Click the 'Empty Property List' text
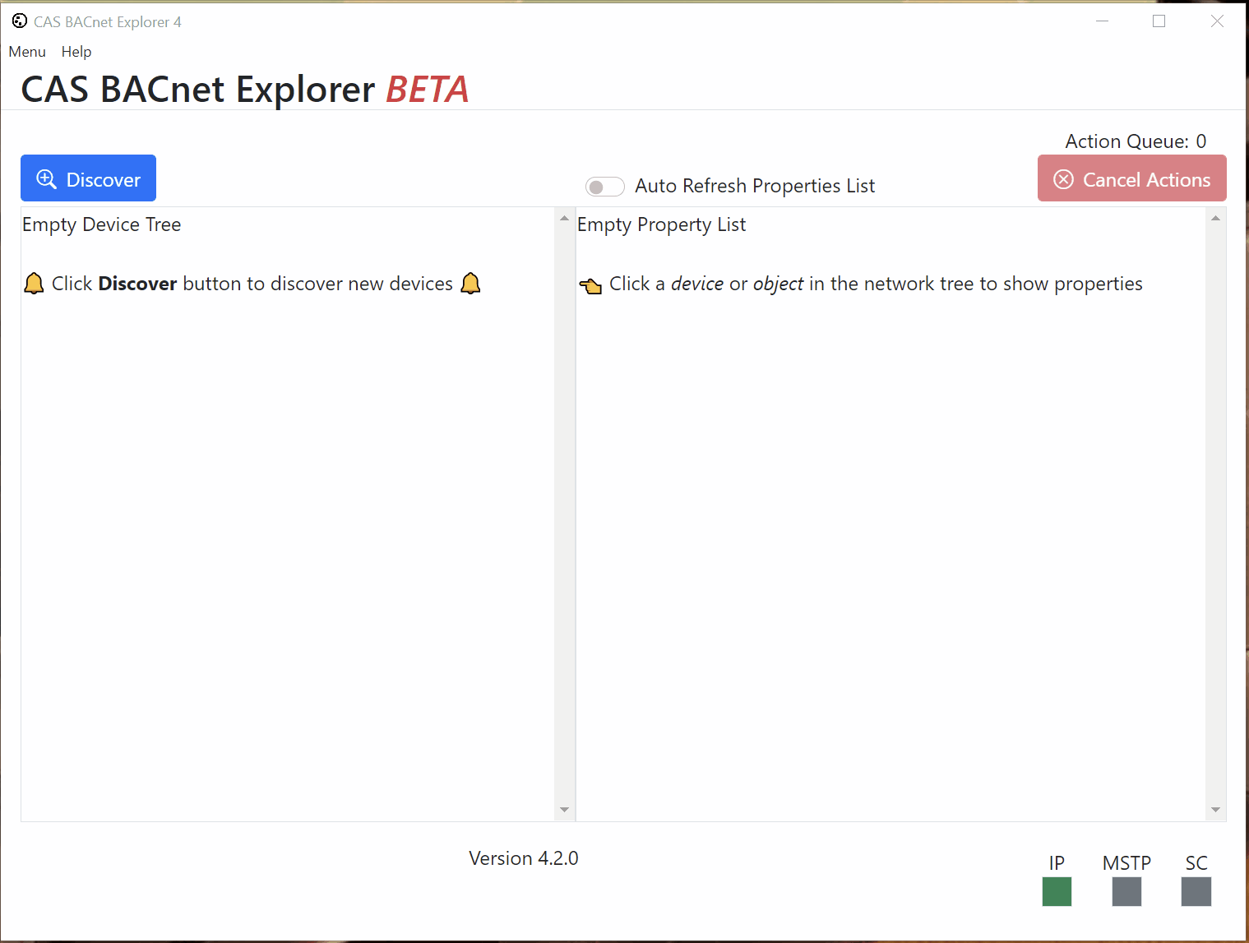 [x=661, y=224]
